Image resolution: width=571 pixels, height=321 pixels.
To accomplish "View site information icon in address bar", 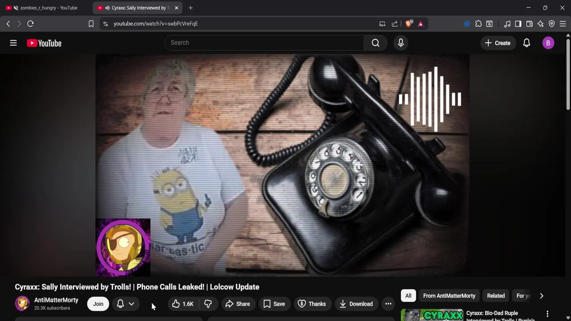I will pyautogui.click(x=105, y=24).
